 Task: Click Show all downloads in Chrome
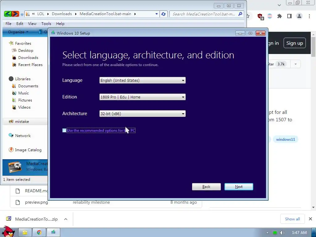click(293, 219)
